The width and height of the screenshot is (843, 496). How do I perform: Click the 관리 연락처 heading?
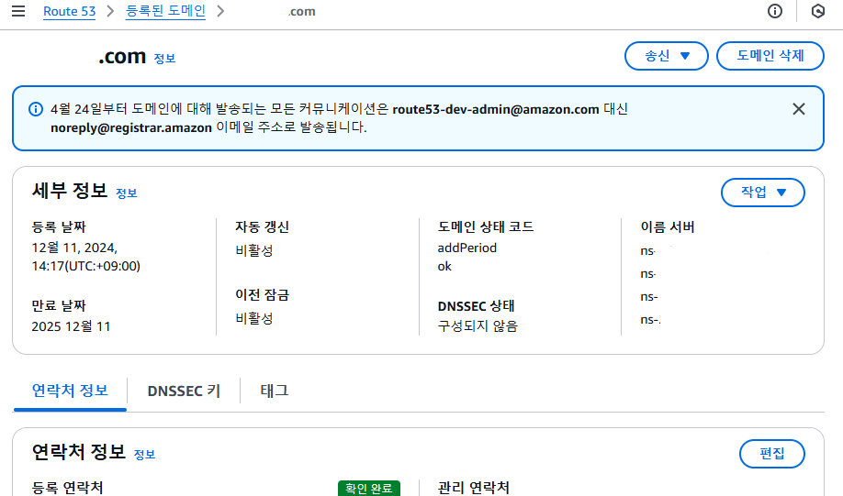474,488
